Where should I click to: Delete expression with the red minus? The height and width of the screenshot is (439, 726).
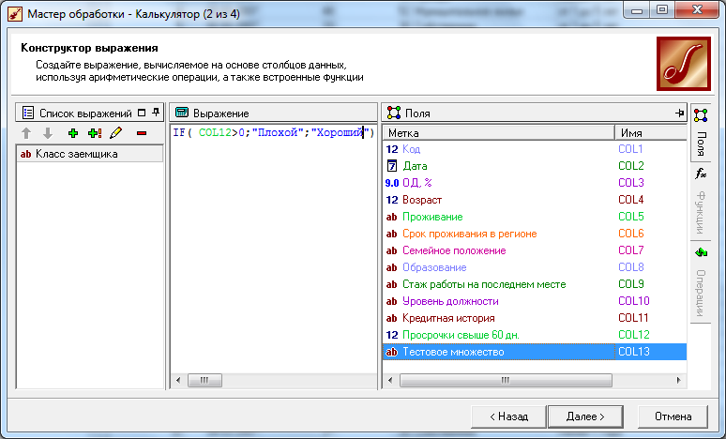coord(142,133)
